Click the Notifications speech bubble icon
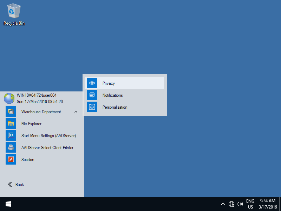The width and height of the screenshot is (281, 211). click(92, 95)
